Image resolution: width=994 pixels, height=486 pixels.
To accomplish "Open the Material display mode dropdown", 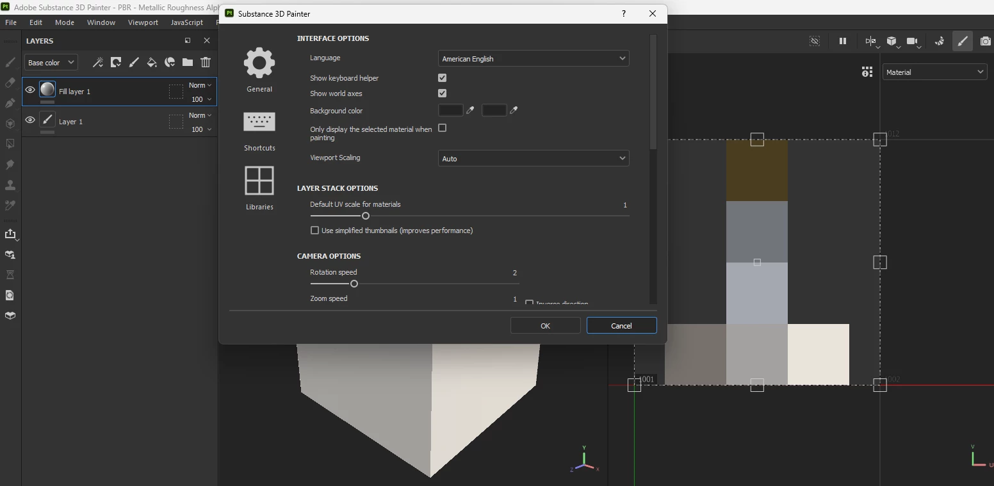I will click(934, 72).
